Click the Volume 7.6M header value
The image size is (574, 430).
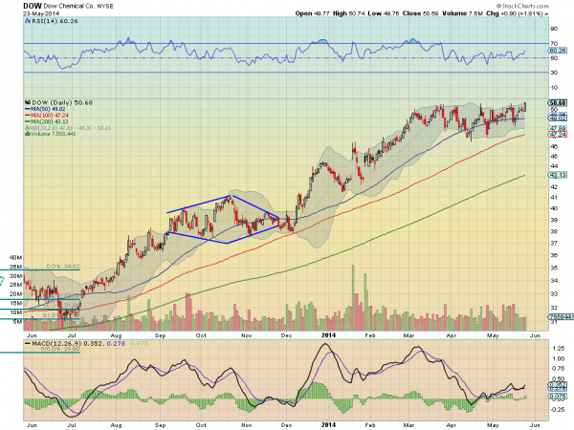click(x=462, y=13)
